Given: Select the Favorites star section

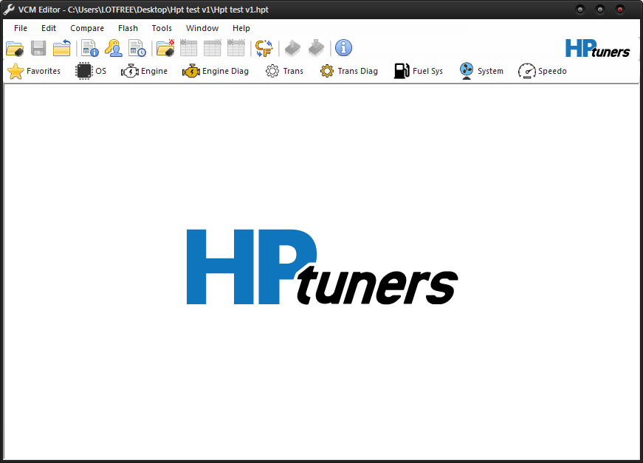Looking at the screenshot, I should [34, 72].
